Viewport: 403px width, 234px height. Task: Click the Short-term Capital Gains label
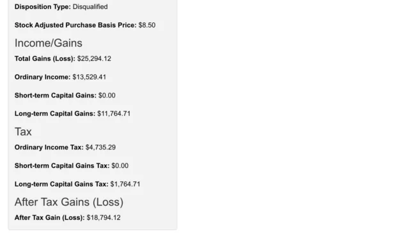point(56,96)
